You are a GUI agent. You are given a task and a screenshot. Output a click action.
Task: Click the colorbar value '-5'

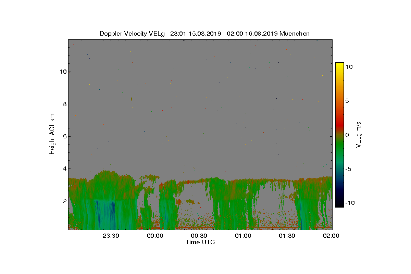point(348,169)
